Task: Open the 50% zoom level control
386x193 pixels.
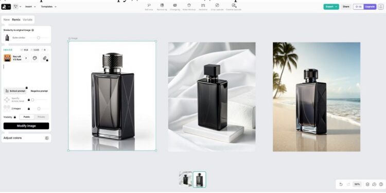Action: coord(357,184)
